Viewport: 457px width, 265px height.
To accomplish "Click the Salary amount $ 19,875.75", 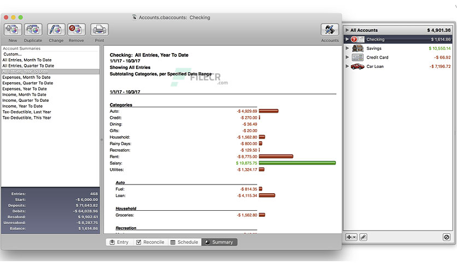I will pos(247,163).
